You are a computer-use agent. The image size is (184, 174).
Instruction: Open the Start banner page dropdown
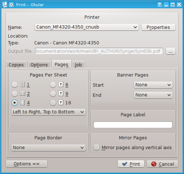click(x=153, y=85)
